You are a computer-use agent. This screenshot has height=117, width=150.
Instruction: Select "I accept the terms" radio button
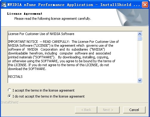(10, 90)
